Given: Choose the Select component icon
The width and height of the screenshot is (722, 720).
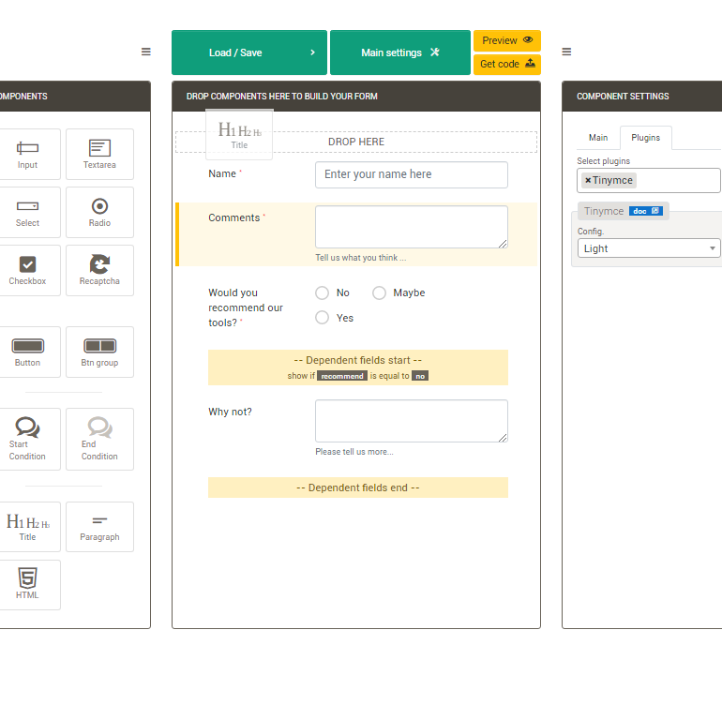Looking at the screenshot, I should click(x=27, y=212).
